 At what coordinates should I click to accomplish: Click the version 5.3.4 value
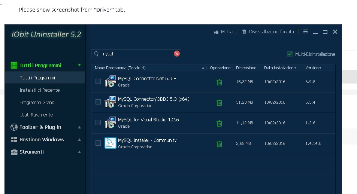pyautogui.click(x=310, y=102)
